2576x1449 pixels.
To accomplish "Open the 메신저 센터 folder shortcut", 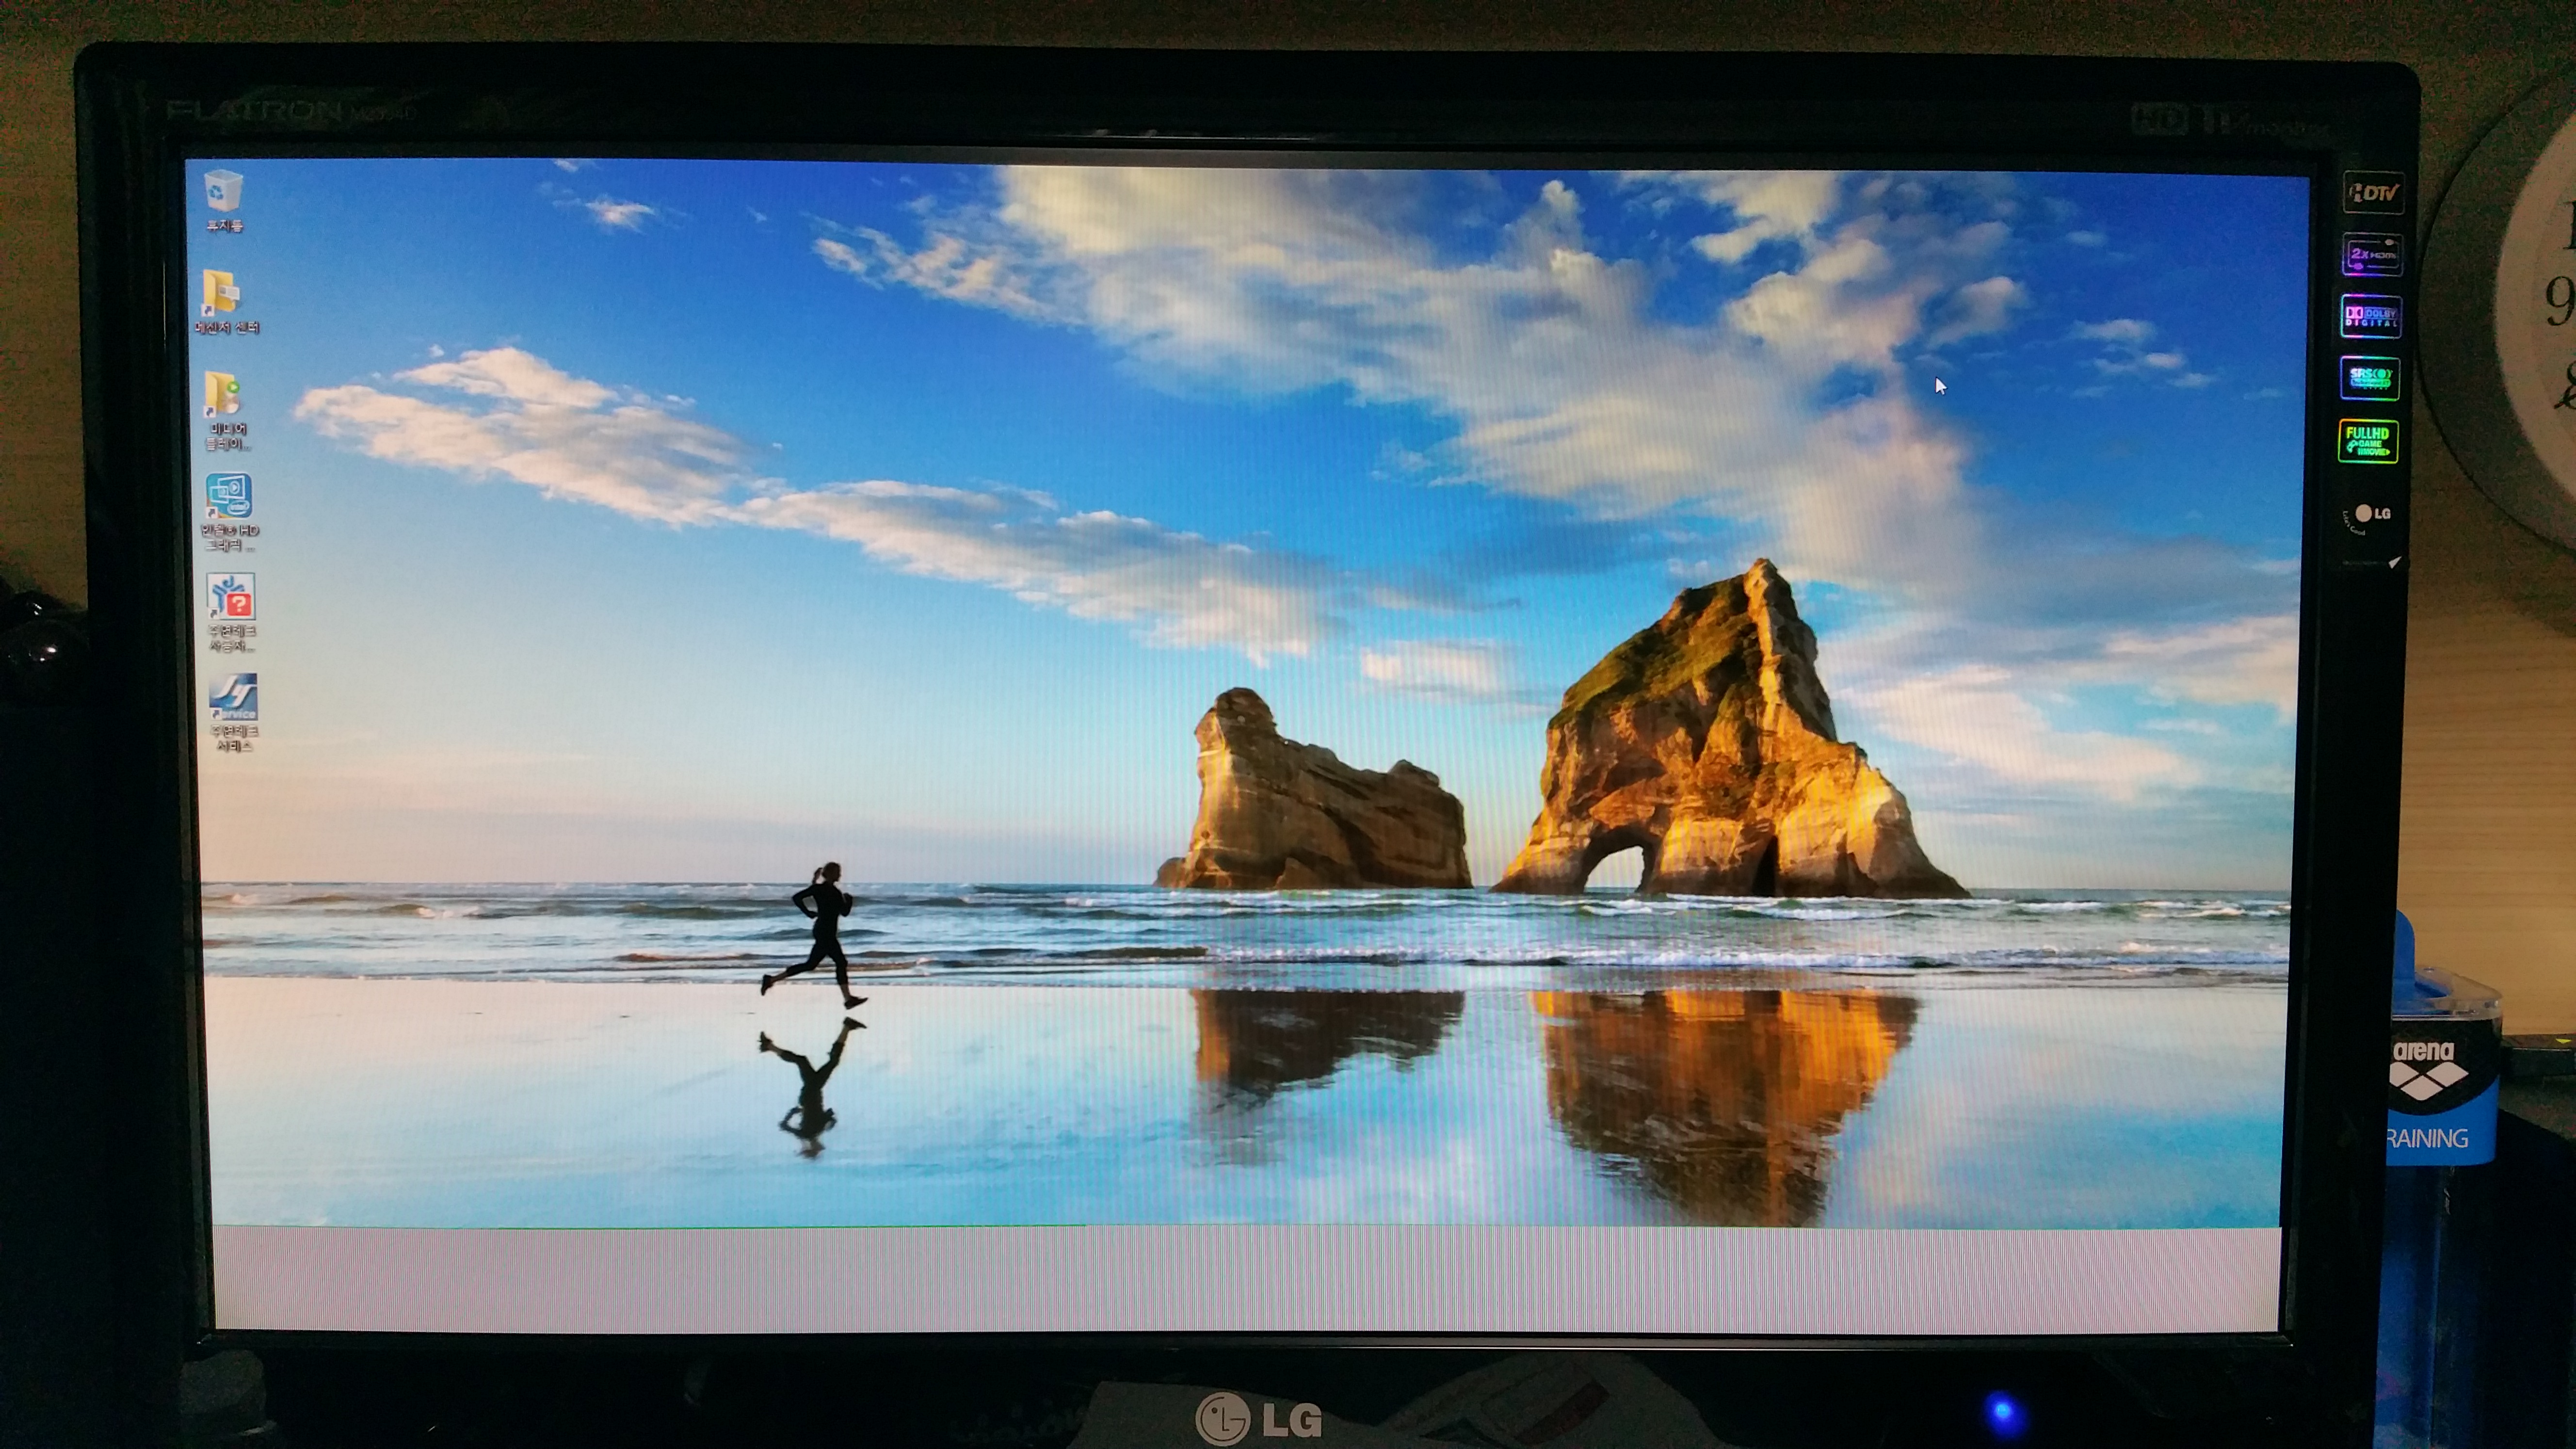I will (x=227, y=301).
